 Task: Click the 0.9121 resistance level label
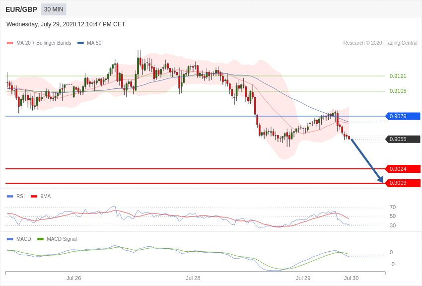click(x=398, y=76)
